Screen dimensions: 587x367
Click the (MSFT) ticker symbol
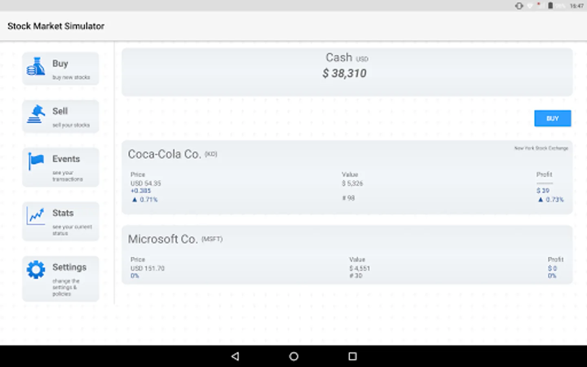click(x=212, y=239)
